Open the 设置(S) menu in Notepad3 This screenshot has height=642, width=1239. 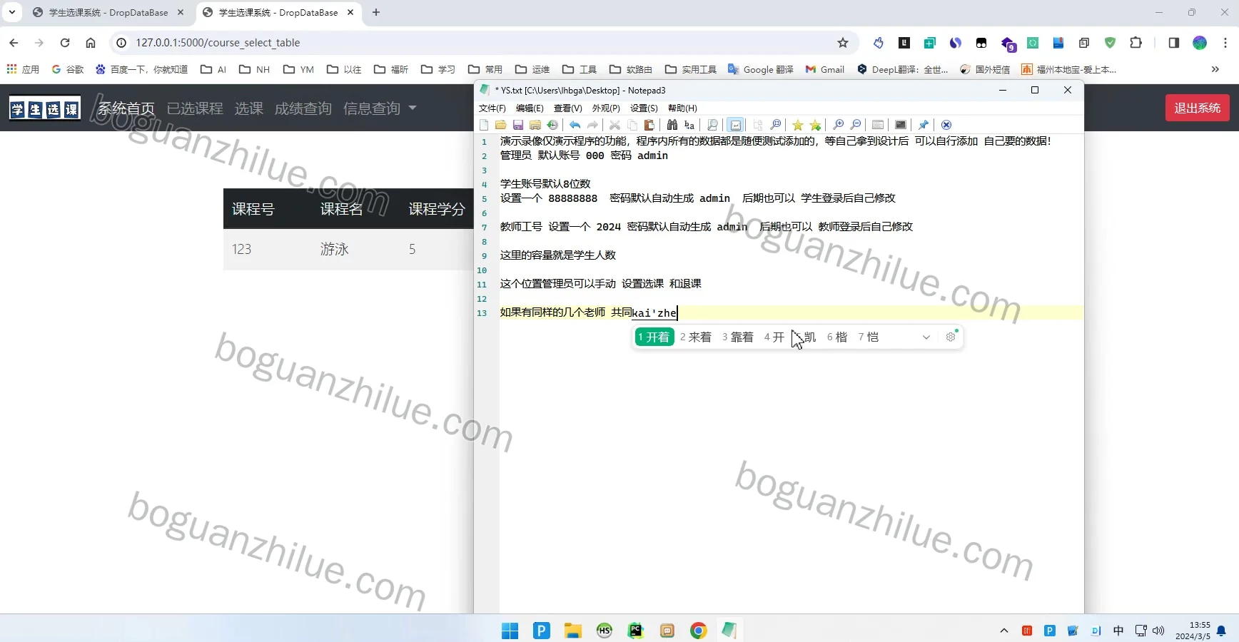[644, 108]
